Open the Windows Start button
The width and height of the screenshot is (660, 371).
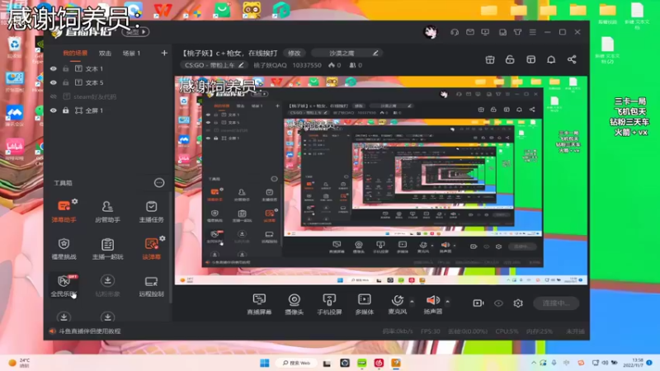[264, 363]
